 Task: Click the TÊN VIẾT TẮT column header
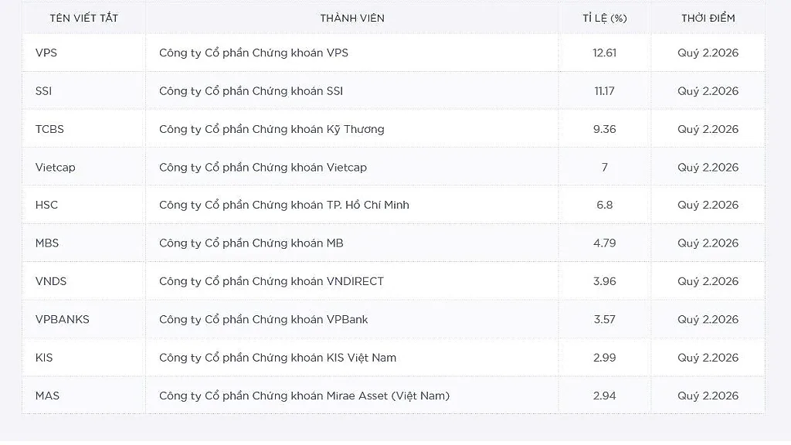pos(83,19)
